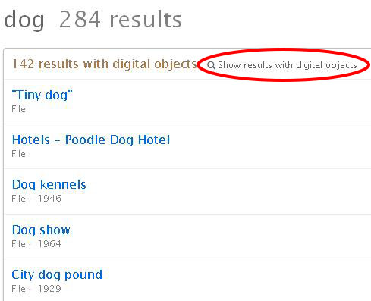Open the City dog pound entry

[57, 274]
